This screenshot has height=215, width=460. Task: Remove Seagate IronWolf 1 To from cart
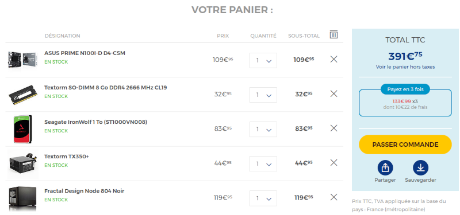pyautogui.click(x=333, y=128)
